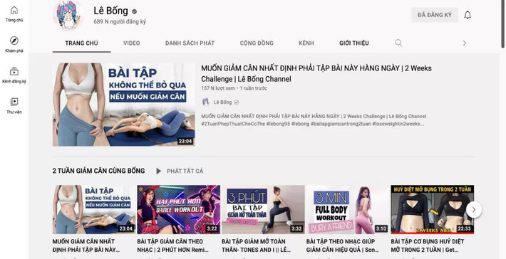Image resolution: width=506 pixels, height=259 pixels.
Task: Click the Lê Bống channel name heading
Action: [x=110, y=11]
